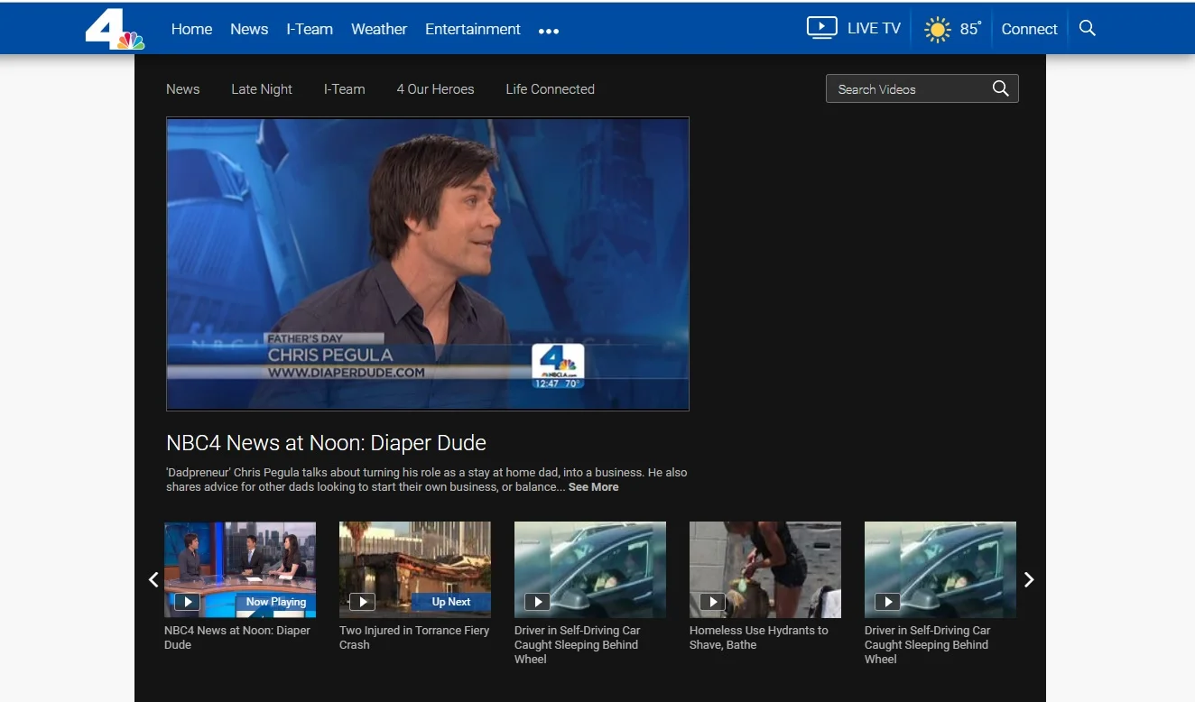Screen dimensions: 1195x702
Task: Select the Life Connected tab
Action: [x=550, y=88]
